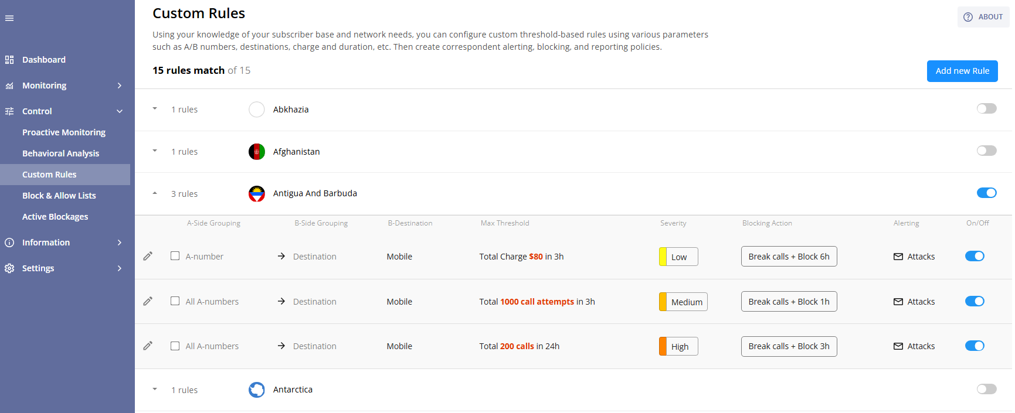Edit the Total Charge $80 rule pencil
This screenshot has width=1015, height=413.
(148, 256)
